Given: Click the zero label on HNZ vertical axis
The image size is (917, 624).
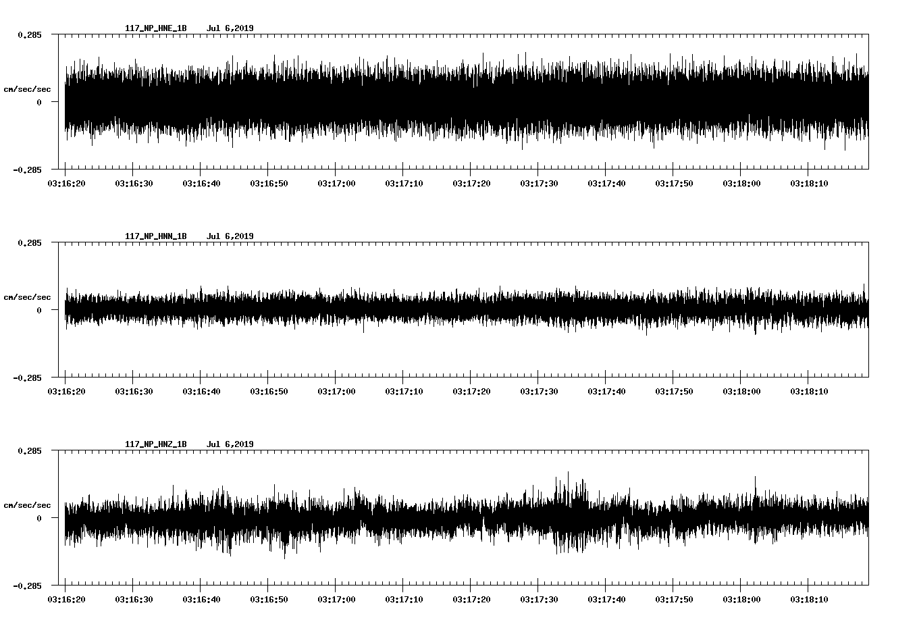Looking at the screenshot, I should click(39, 519).
